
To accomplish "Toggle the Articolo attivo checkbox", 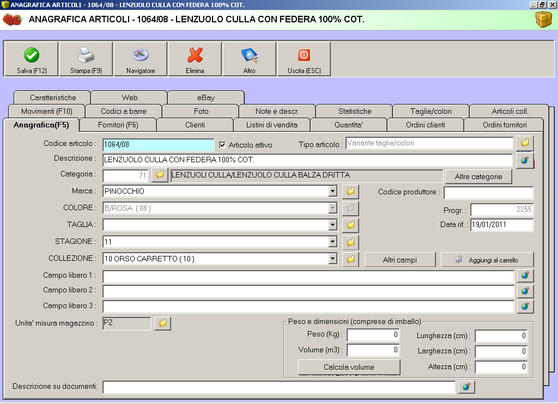I will pos(222,145).
